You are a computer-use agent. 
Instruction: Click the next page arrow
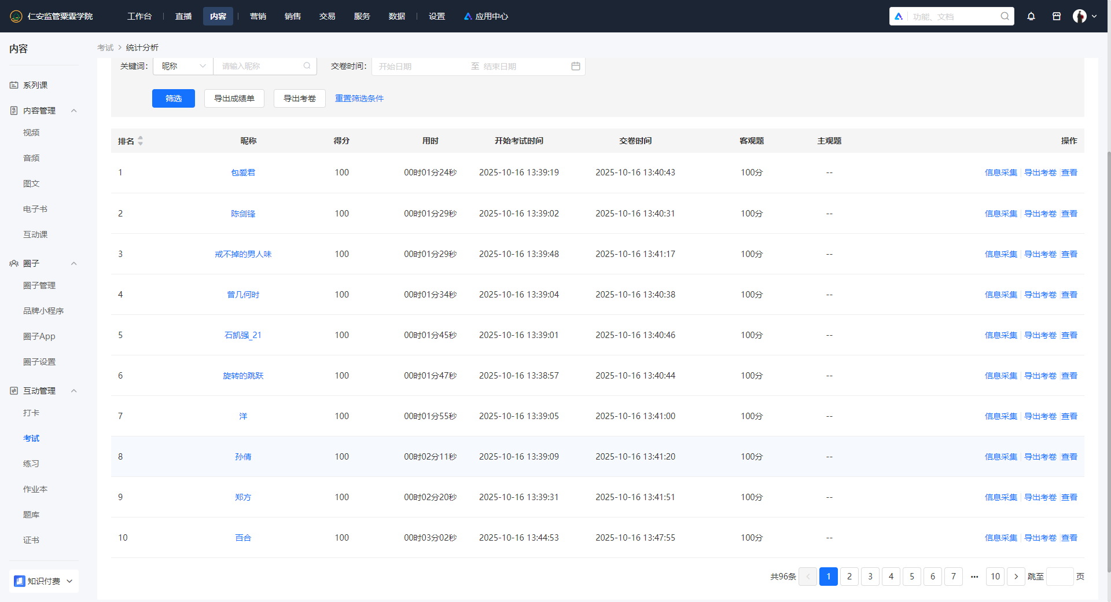(1016, 577)
